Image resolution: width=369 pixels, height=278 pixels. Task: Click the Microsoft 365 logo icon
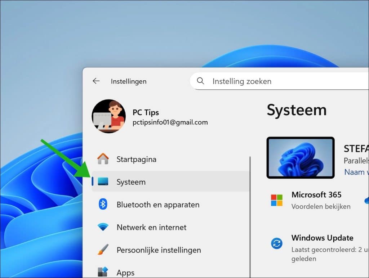[276, 200]
